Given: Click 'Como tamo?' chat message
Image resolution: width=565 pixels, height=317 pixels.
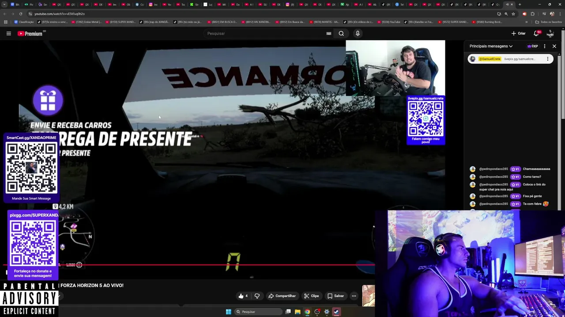Looking at the screenshot, I should click(532, 177).
